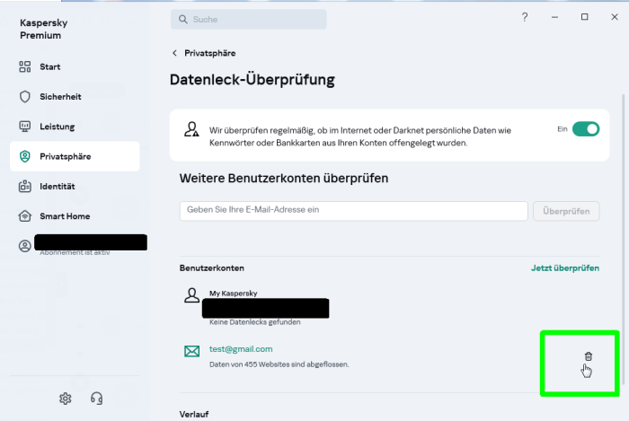Click the magnifier icon in search bar
Image resolution: width=629 pixels, height=421 pixels.
183,19
